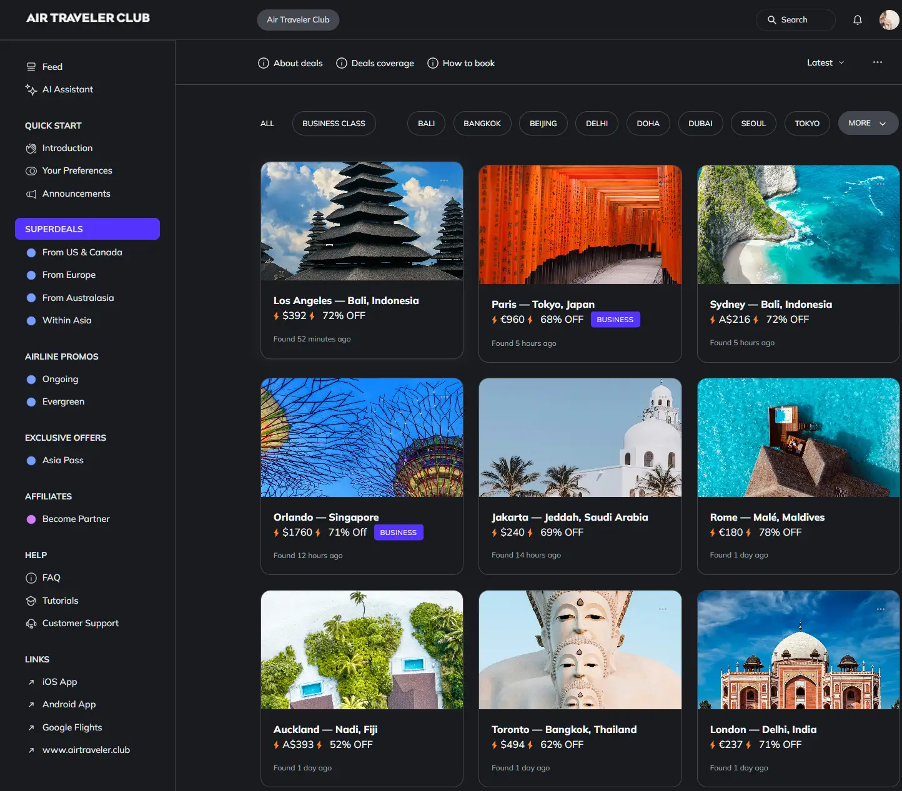
Task: Select the TOKYO destination tab
Action: point(806,123)
